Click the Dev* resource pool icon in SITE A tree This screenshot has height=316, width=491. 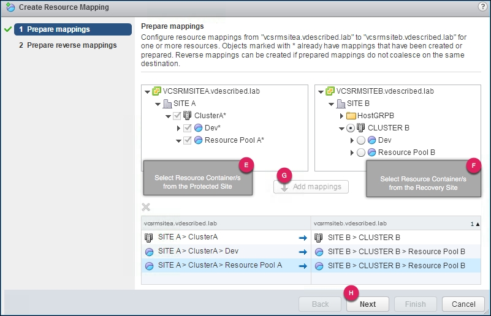(198, 127)
